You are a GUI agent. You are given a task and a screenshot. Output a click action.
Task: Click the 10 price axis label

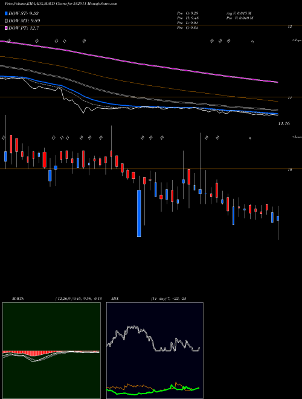289,169
